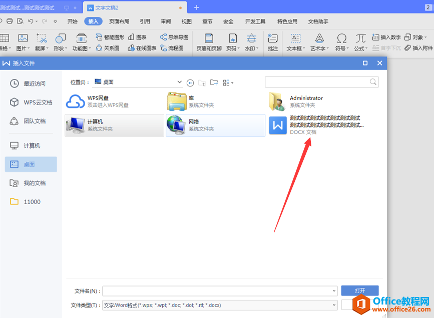434x318 pixels.
Task: Switch to the Chapter (章节) tab
Action: tap(207, 21)
